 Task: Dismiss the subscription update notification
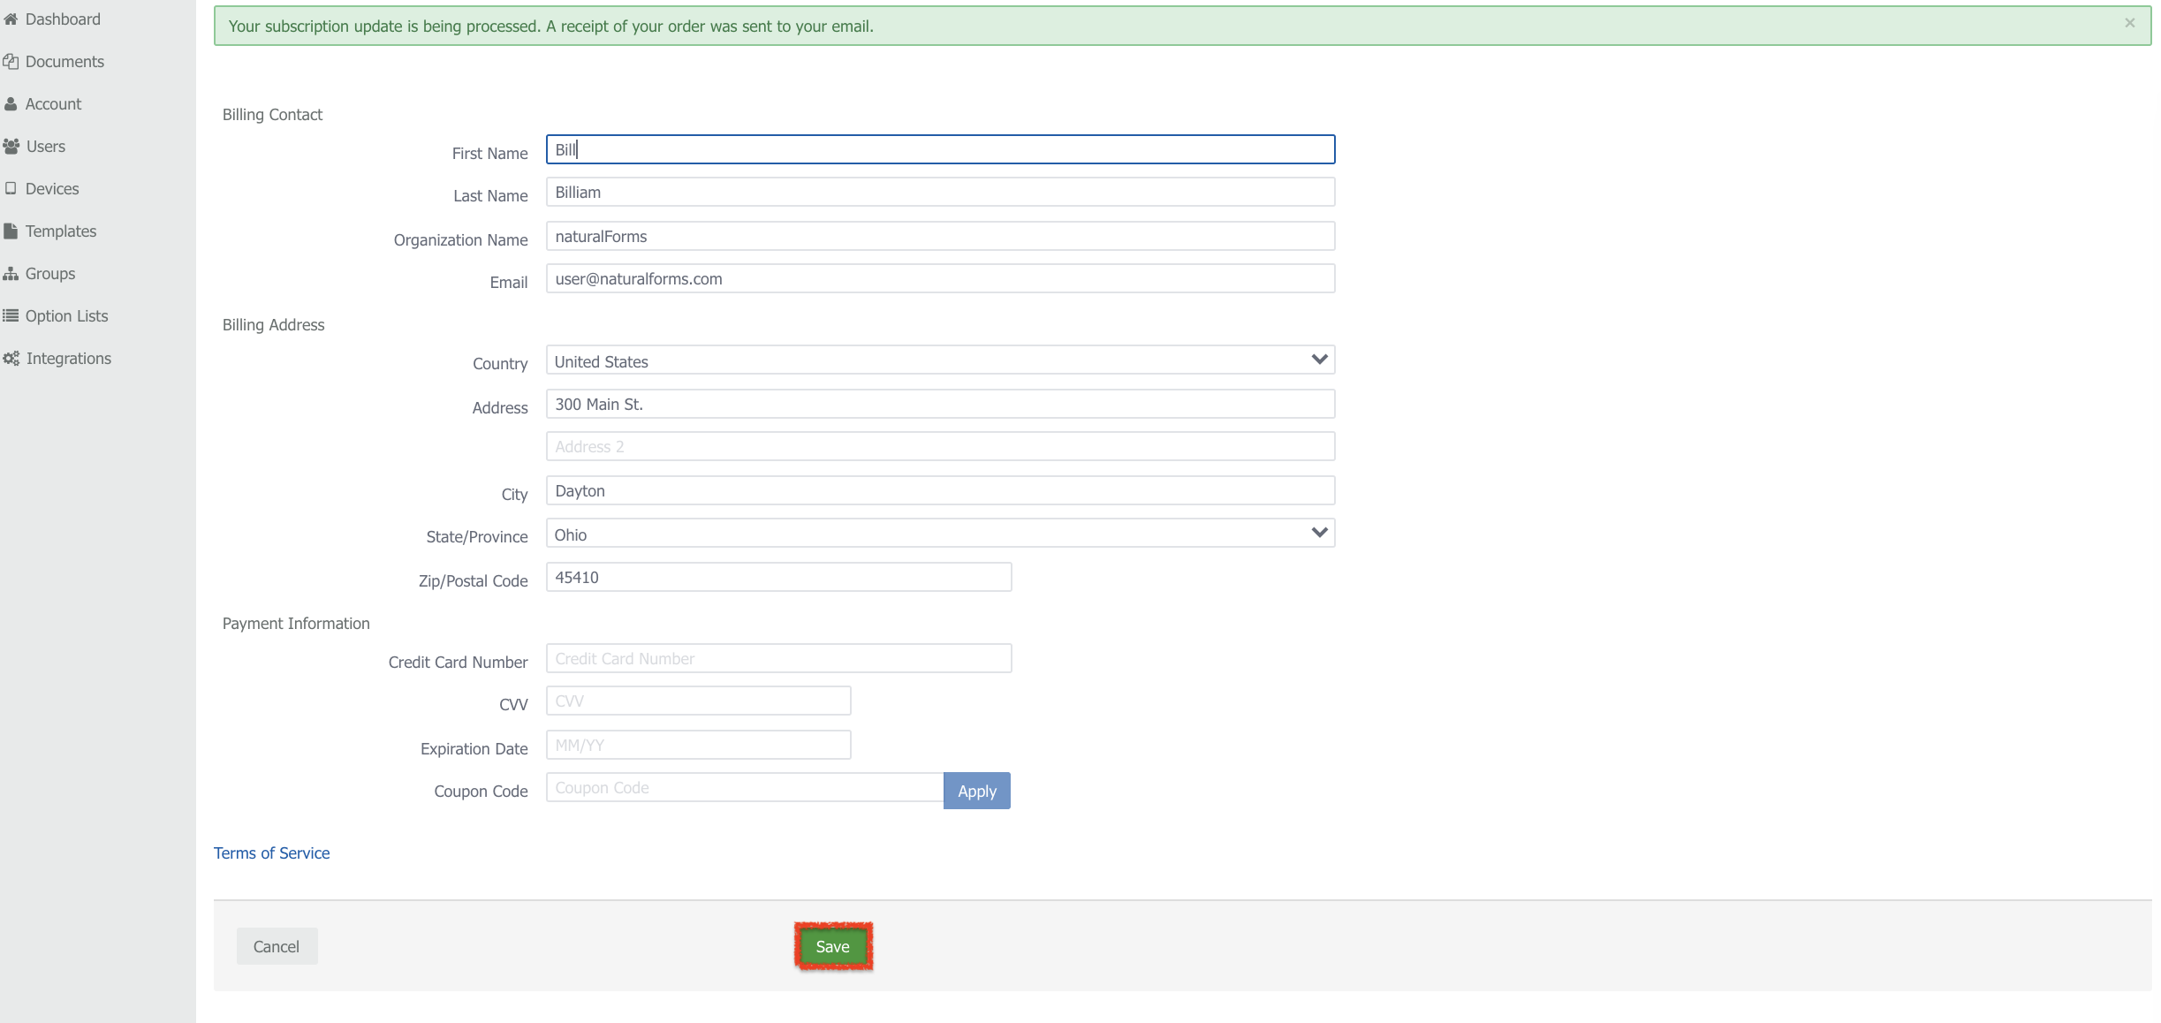tap(2129, 24)
